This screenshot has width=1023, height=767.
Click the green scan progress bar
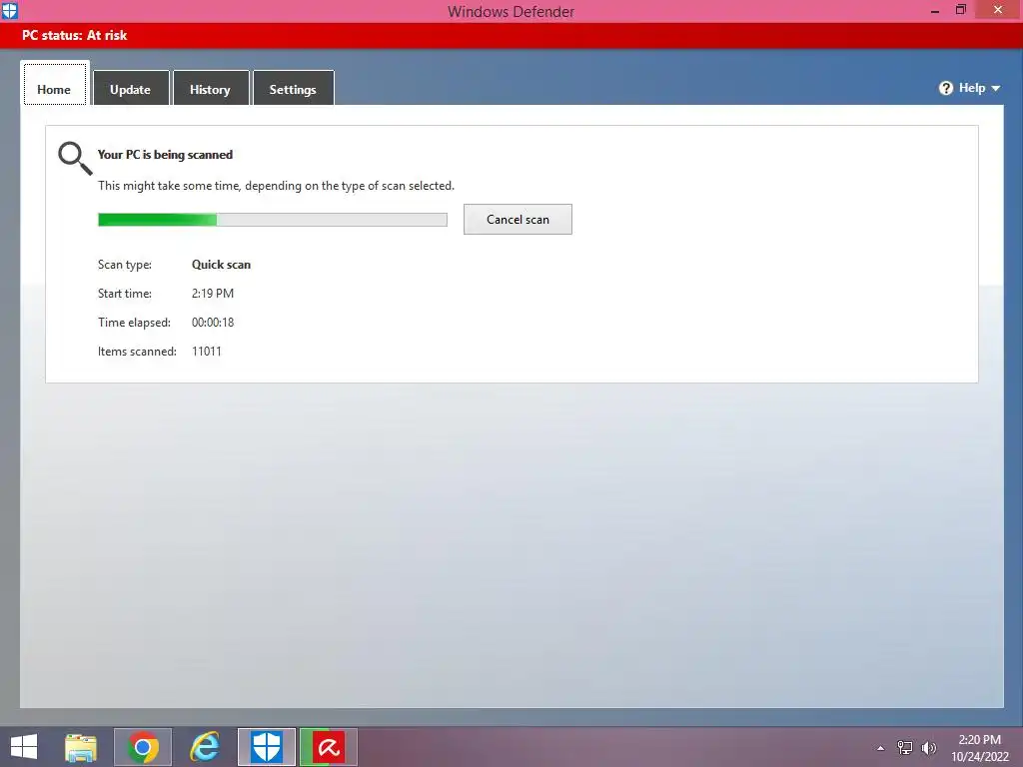pos(273,220)
